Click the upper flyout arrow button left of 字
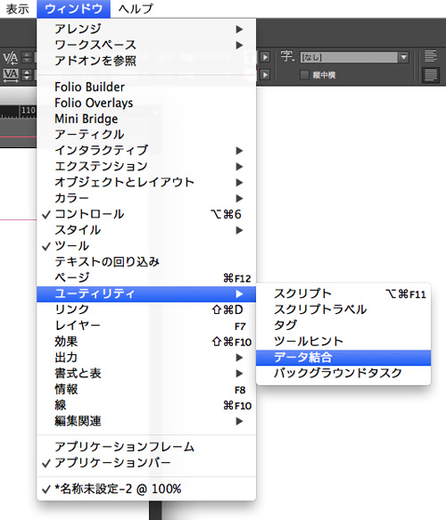Image resolution: width=446 pixels, height=520 pixels. 265,57
